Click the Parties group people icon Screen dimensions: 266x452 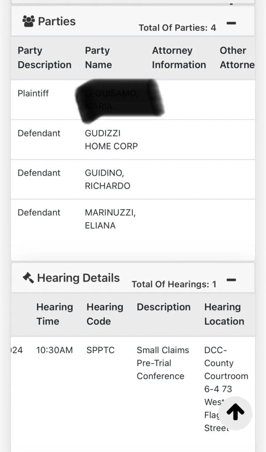[28, 21]
